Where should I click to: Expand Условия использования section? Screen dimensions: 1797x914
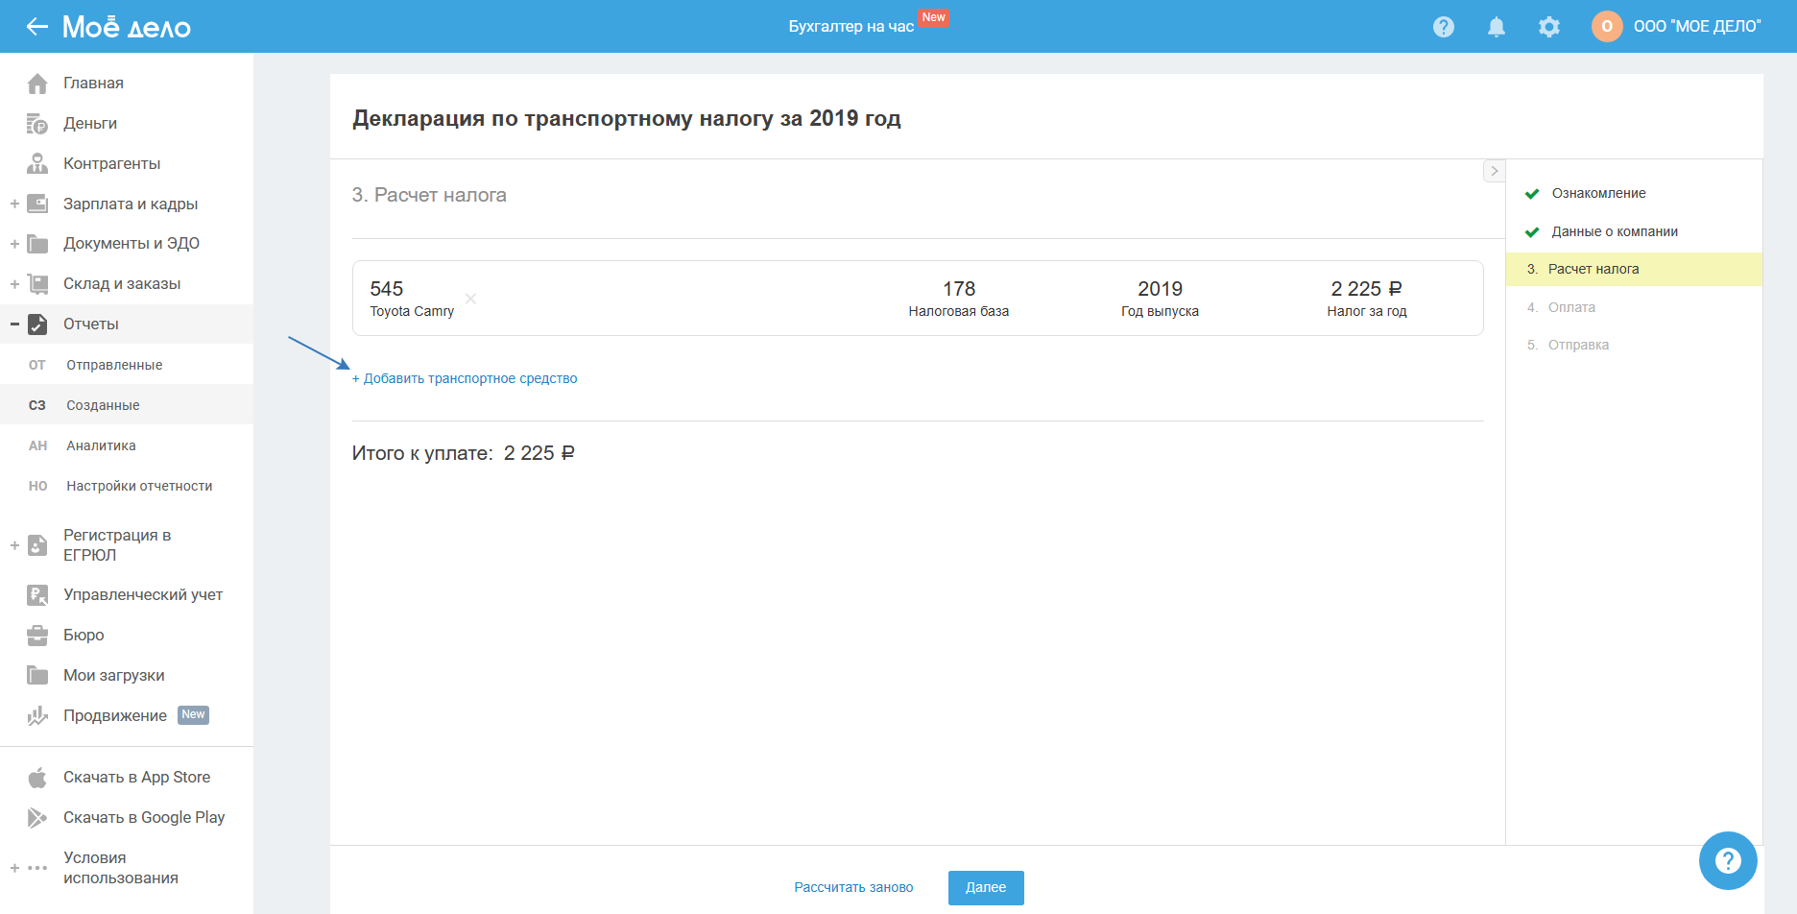tap(14, 868)
